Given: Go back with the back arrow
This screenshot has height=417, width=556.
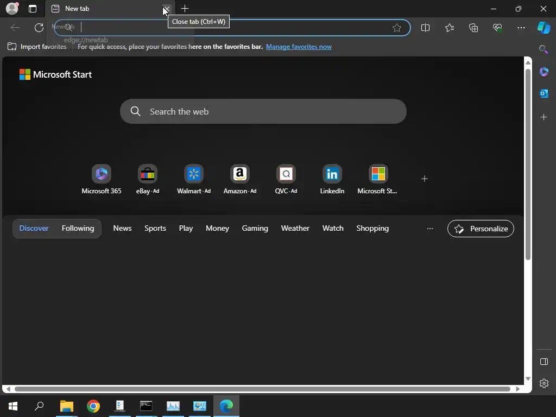Looking at the screenshot, I should [15, 28].
